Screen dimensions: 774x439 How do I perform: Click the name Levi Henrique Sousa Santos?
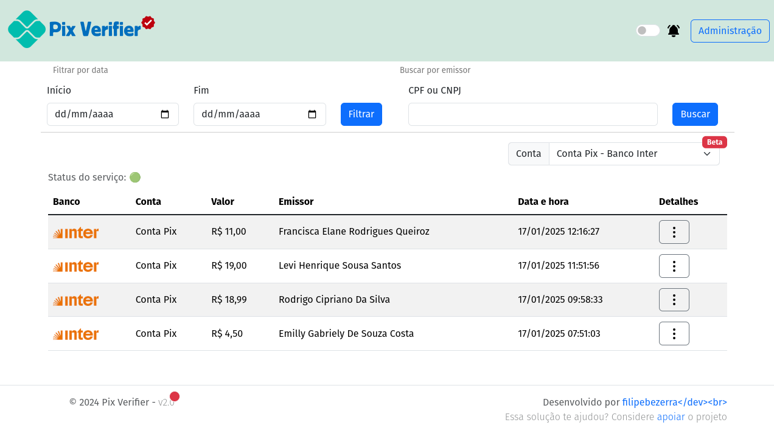coord(340,266)
